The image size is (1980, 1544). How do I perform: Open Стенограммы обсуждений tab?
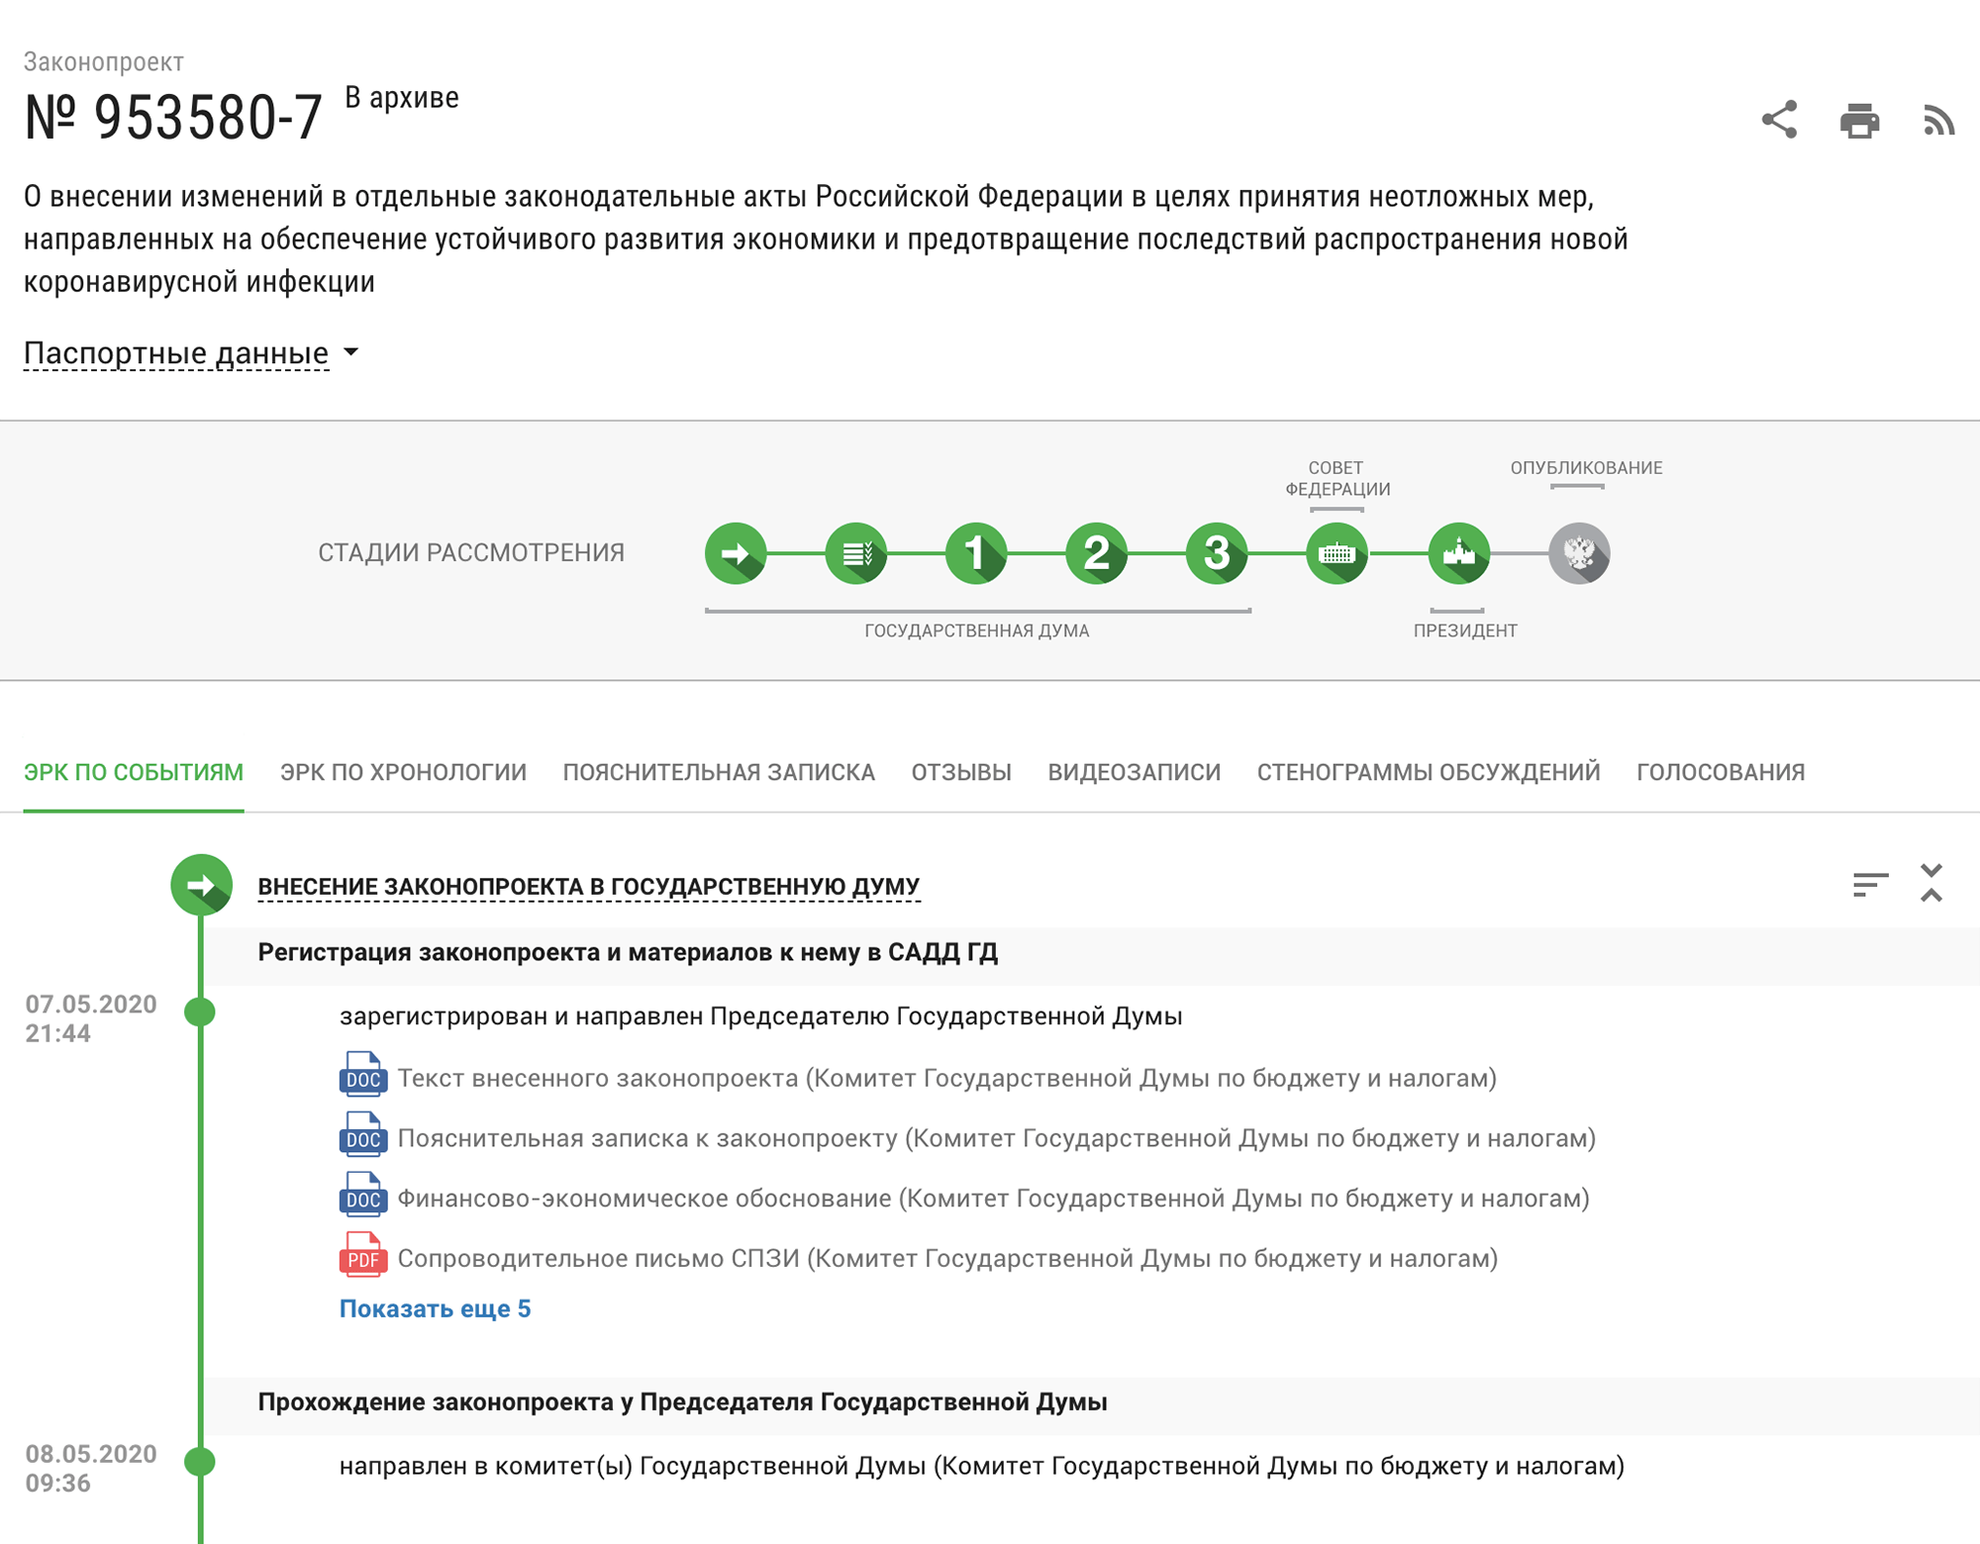[1429, 772]
